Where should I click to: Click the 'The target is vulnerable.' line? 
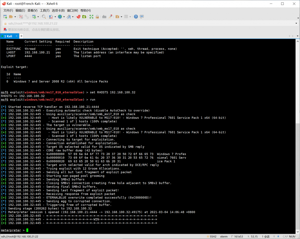(x=46, y=125)
